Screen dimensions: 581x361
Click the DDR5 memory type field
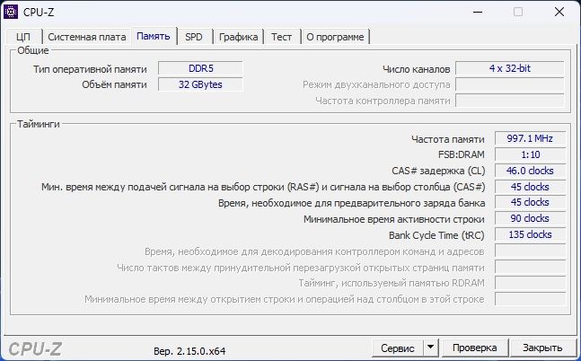coord(200,68)
